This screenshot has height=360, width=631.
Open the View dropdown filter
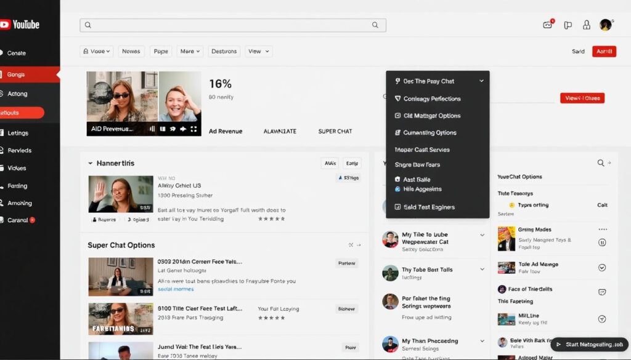[258, 52]
